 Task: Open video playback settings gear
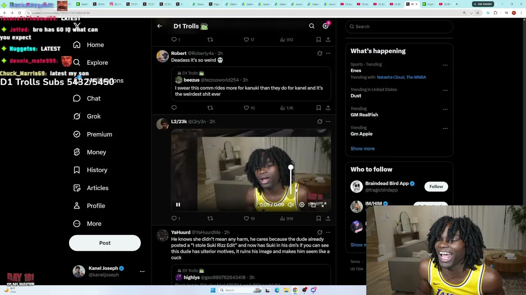pyautogui.click(x=302, y=204)
